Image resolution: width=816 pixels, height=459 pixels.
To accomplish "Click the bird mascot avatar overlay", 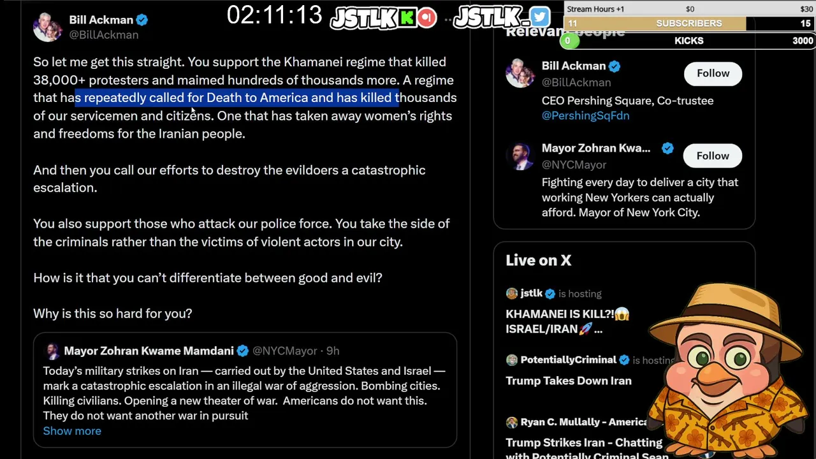I will pyautogui.click(x=727, y=370).
